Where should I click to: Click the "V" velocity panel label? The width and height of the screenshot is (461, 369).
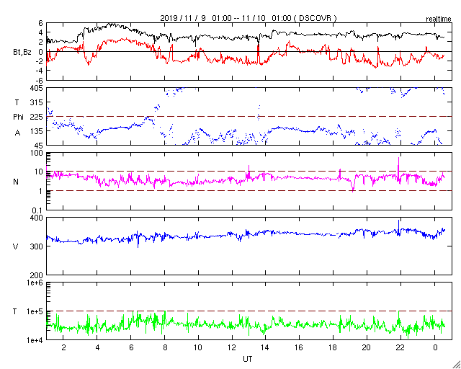pos(16,246)
